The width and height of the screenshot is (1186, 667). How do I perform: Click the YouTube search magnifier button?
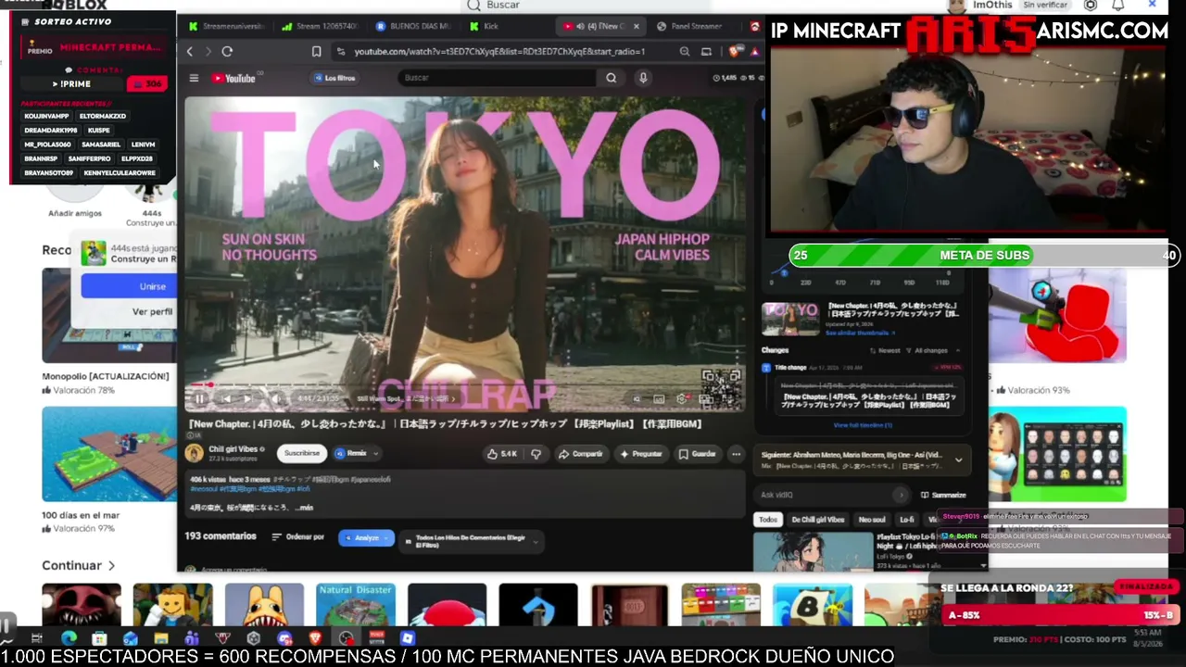pyautogui.click(x=611, y=78)
